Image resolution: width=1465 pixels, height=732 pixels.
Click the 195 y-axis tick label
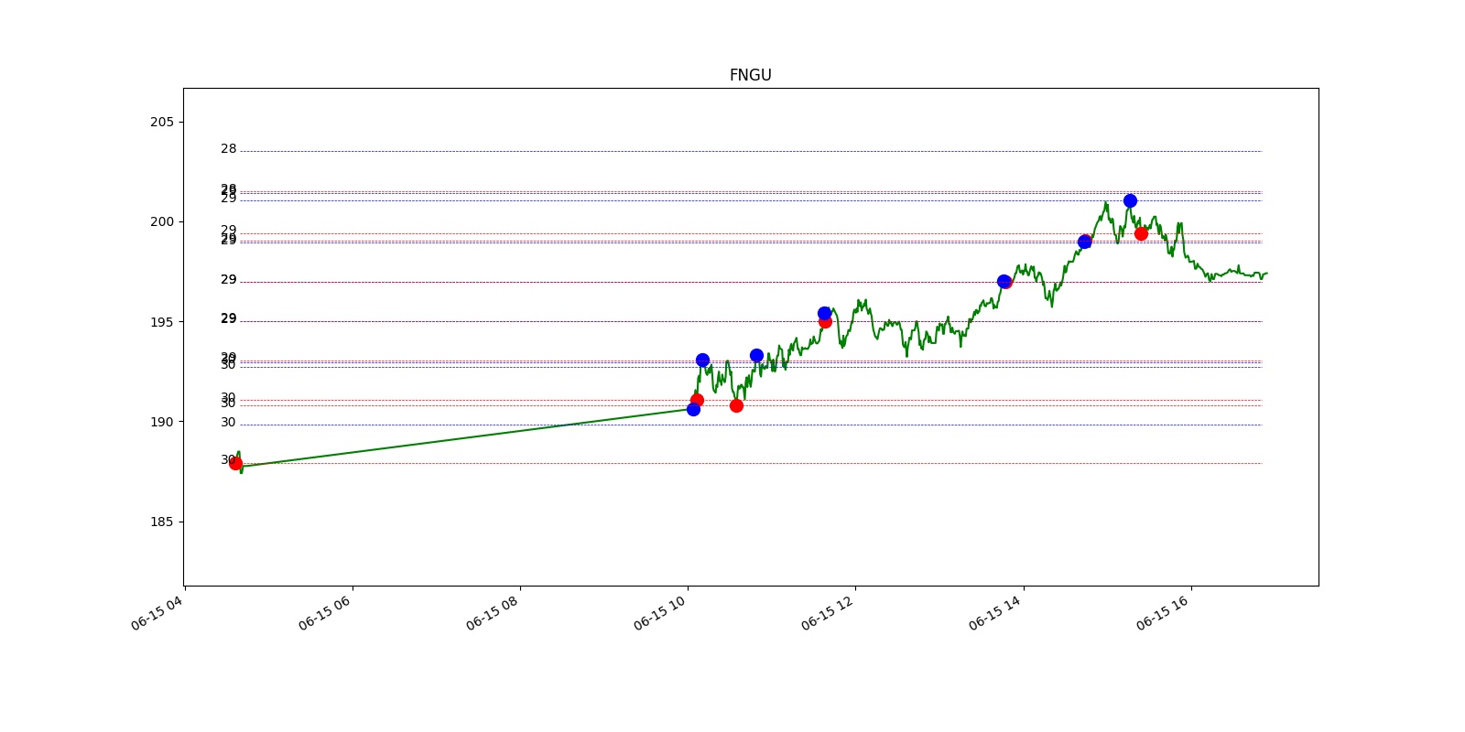tap(162, 322)
